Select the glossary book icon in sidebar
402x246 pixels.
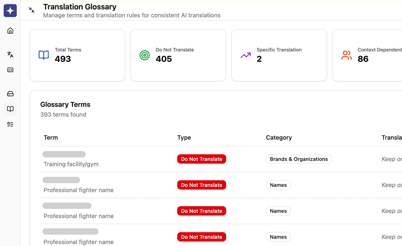point(10,109)
